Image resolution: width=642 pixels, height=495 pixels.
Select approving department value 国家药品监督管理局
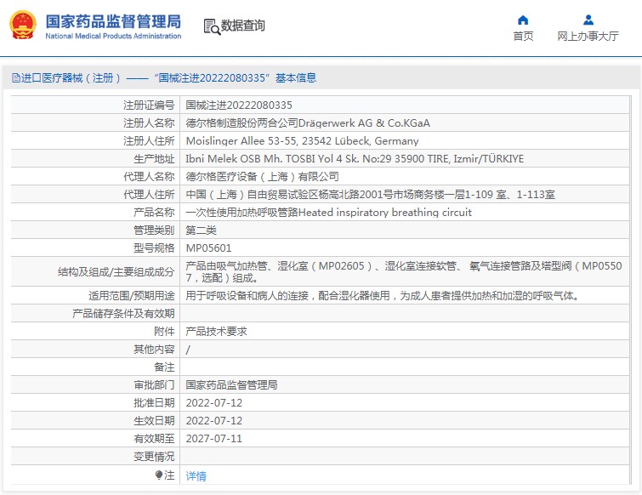[231, 385]
